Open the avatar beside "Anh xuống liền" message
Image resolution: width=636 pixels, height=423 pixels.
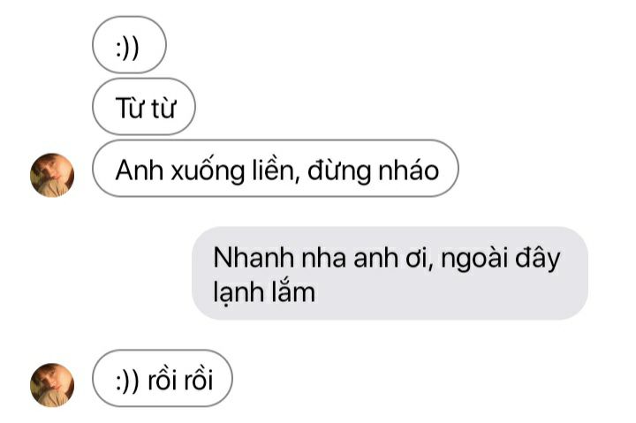(x=52, y=175)
